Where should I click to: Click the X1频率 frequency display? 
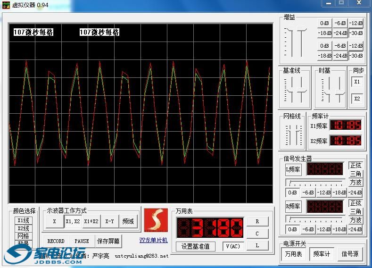pos(346,126)
